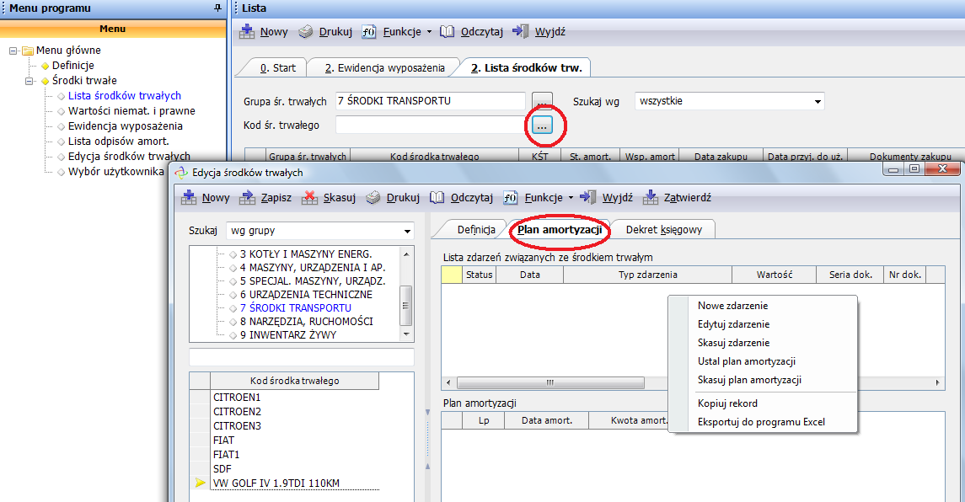Open Lista odpisów amort. tree item
The image size is (965, 502).
coord(119,142)
